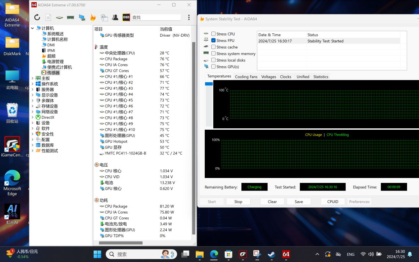This screenshot has height=262, width=419.
Task: Enable the Stress system memory checkbox
Action: click(x=213, y=54)
